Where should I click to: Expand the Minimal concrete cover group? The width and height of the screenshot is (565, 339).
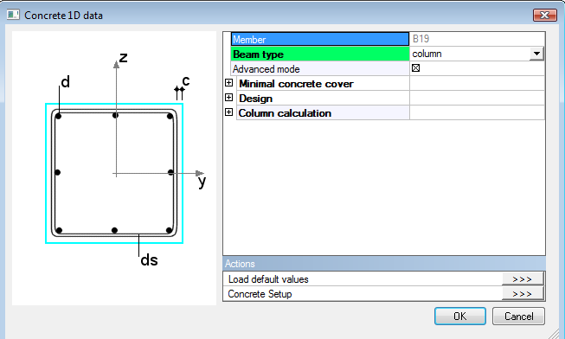(228, 83)
